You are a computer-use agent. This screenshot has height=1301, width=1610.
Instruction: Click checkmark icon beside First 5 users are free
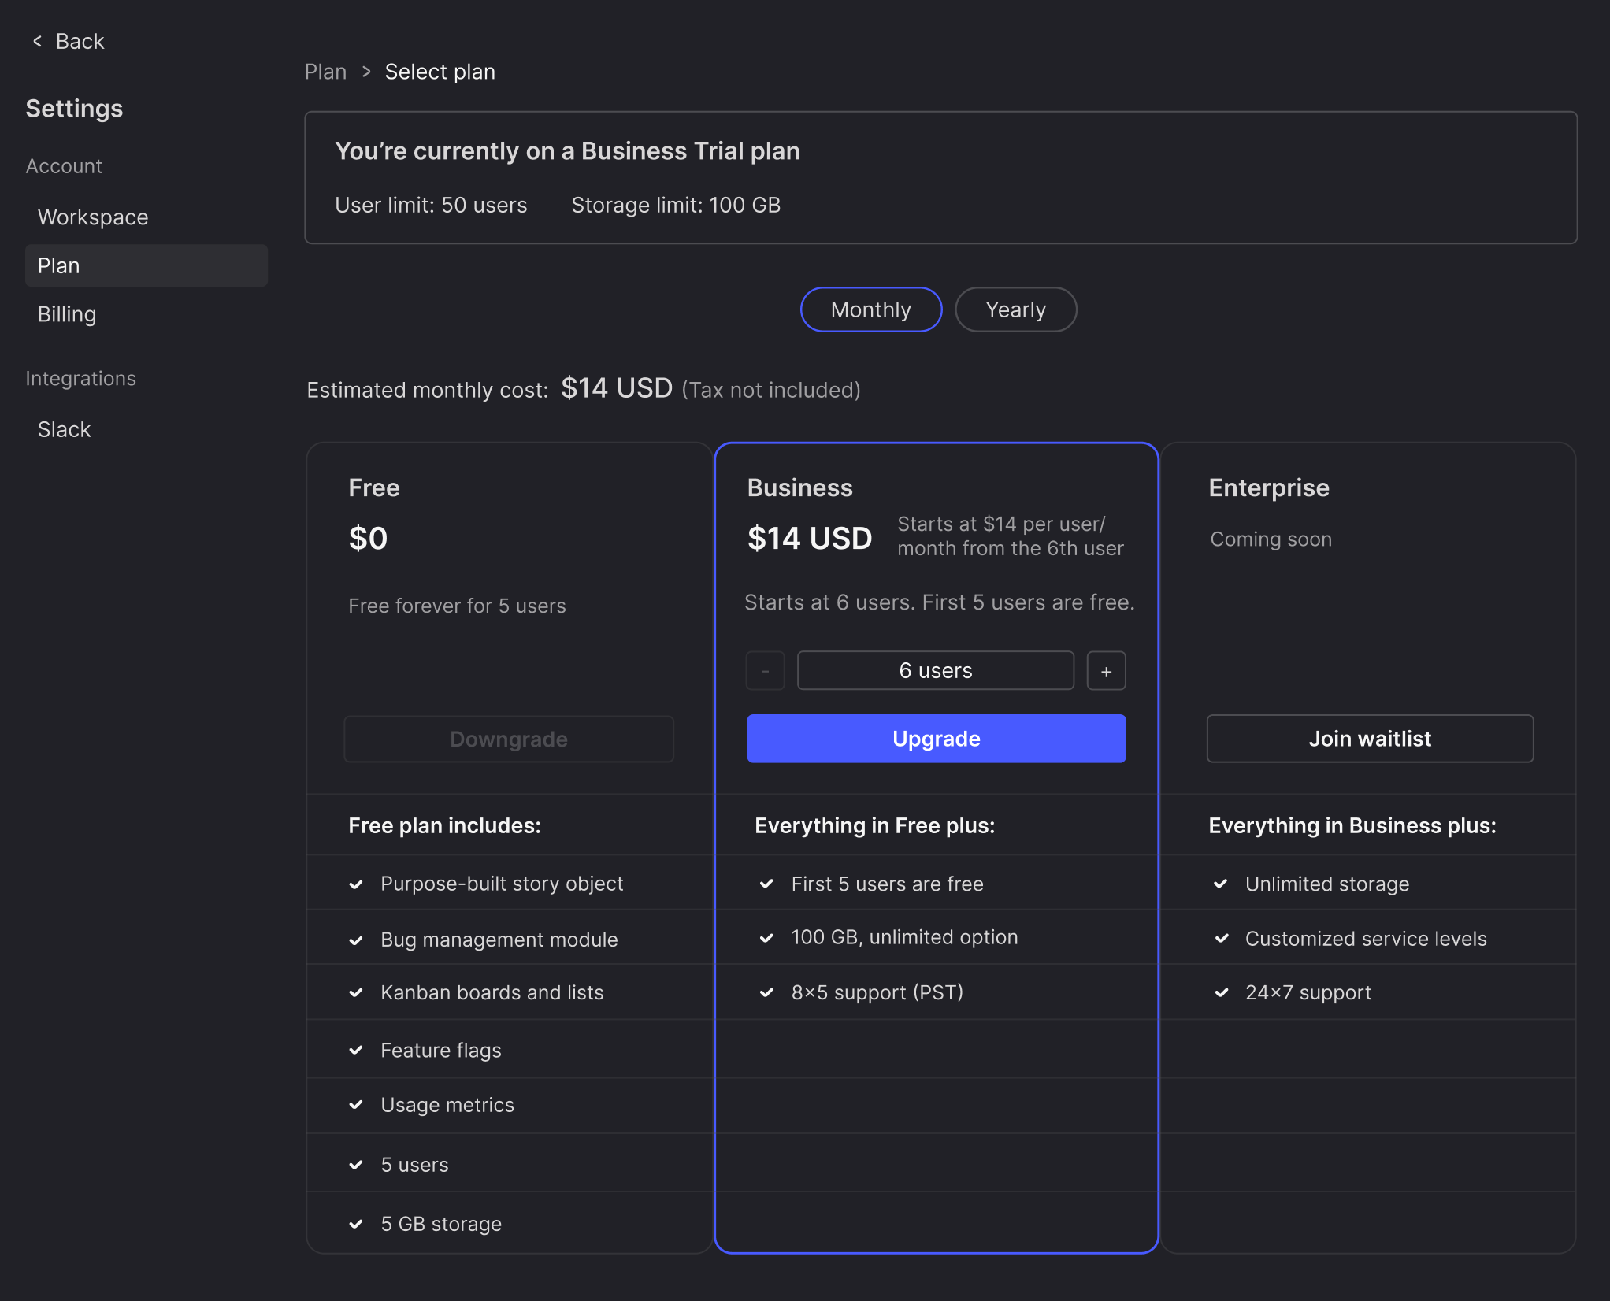[766, 884]
